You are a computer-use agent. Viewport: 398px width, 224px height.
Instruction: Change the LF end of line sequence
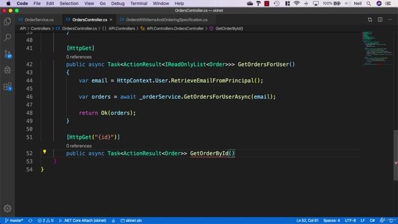(363, 220)
